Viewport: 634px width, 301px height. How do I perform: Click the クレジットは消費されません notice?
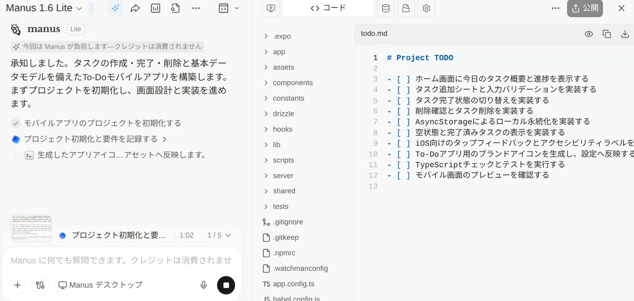[x=107, y=46]
